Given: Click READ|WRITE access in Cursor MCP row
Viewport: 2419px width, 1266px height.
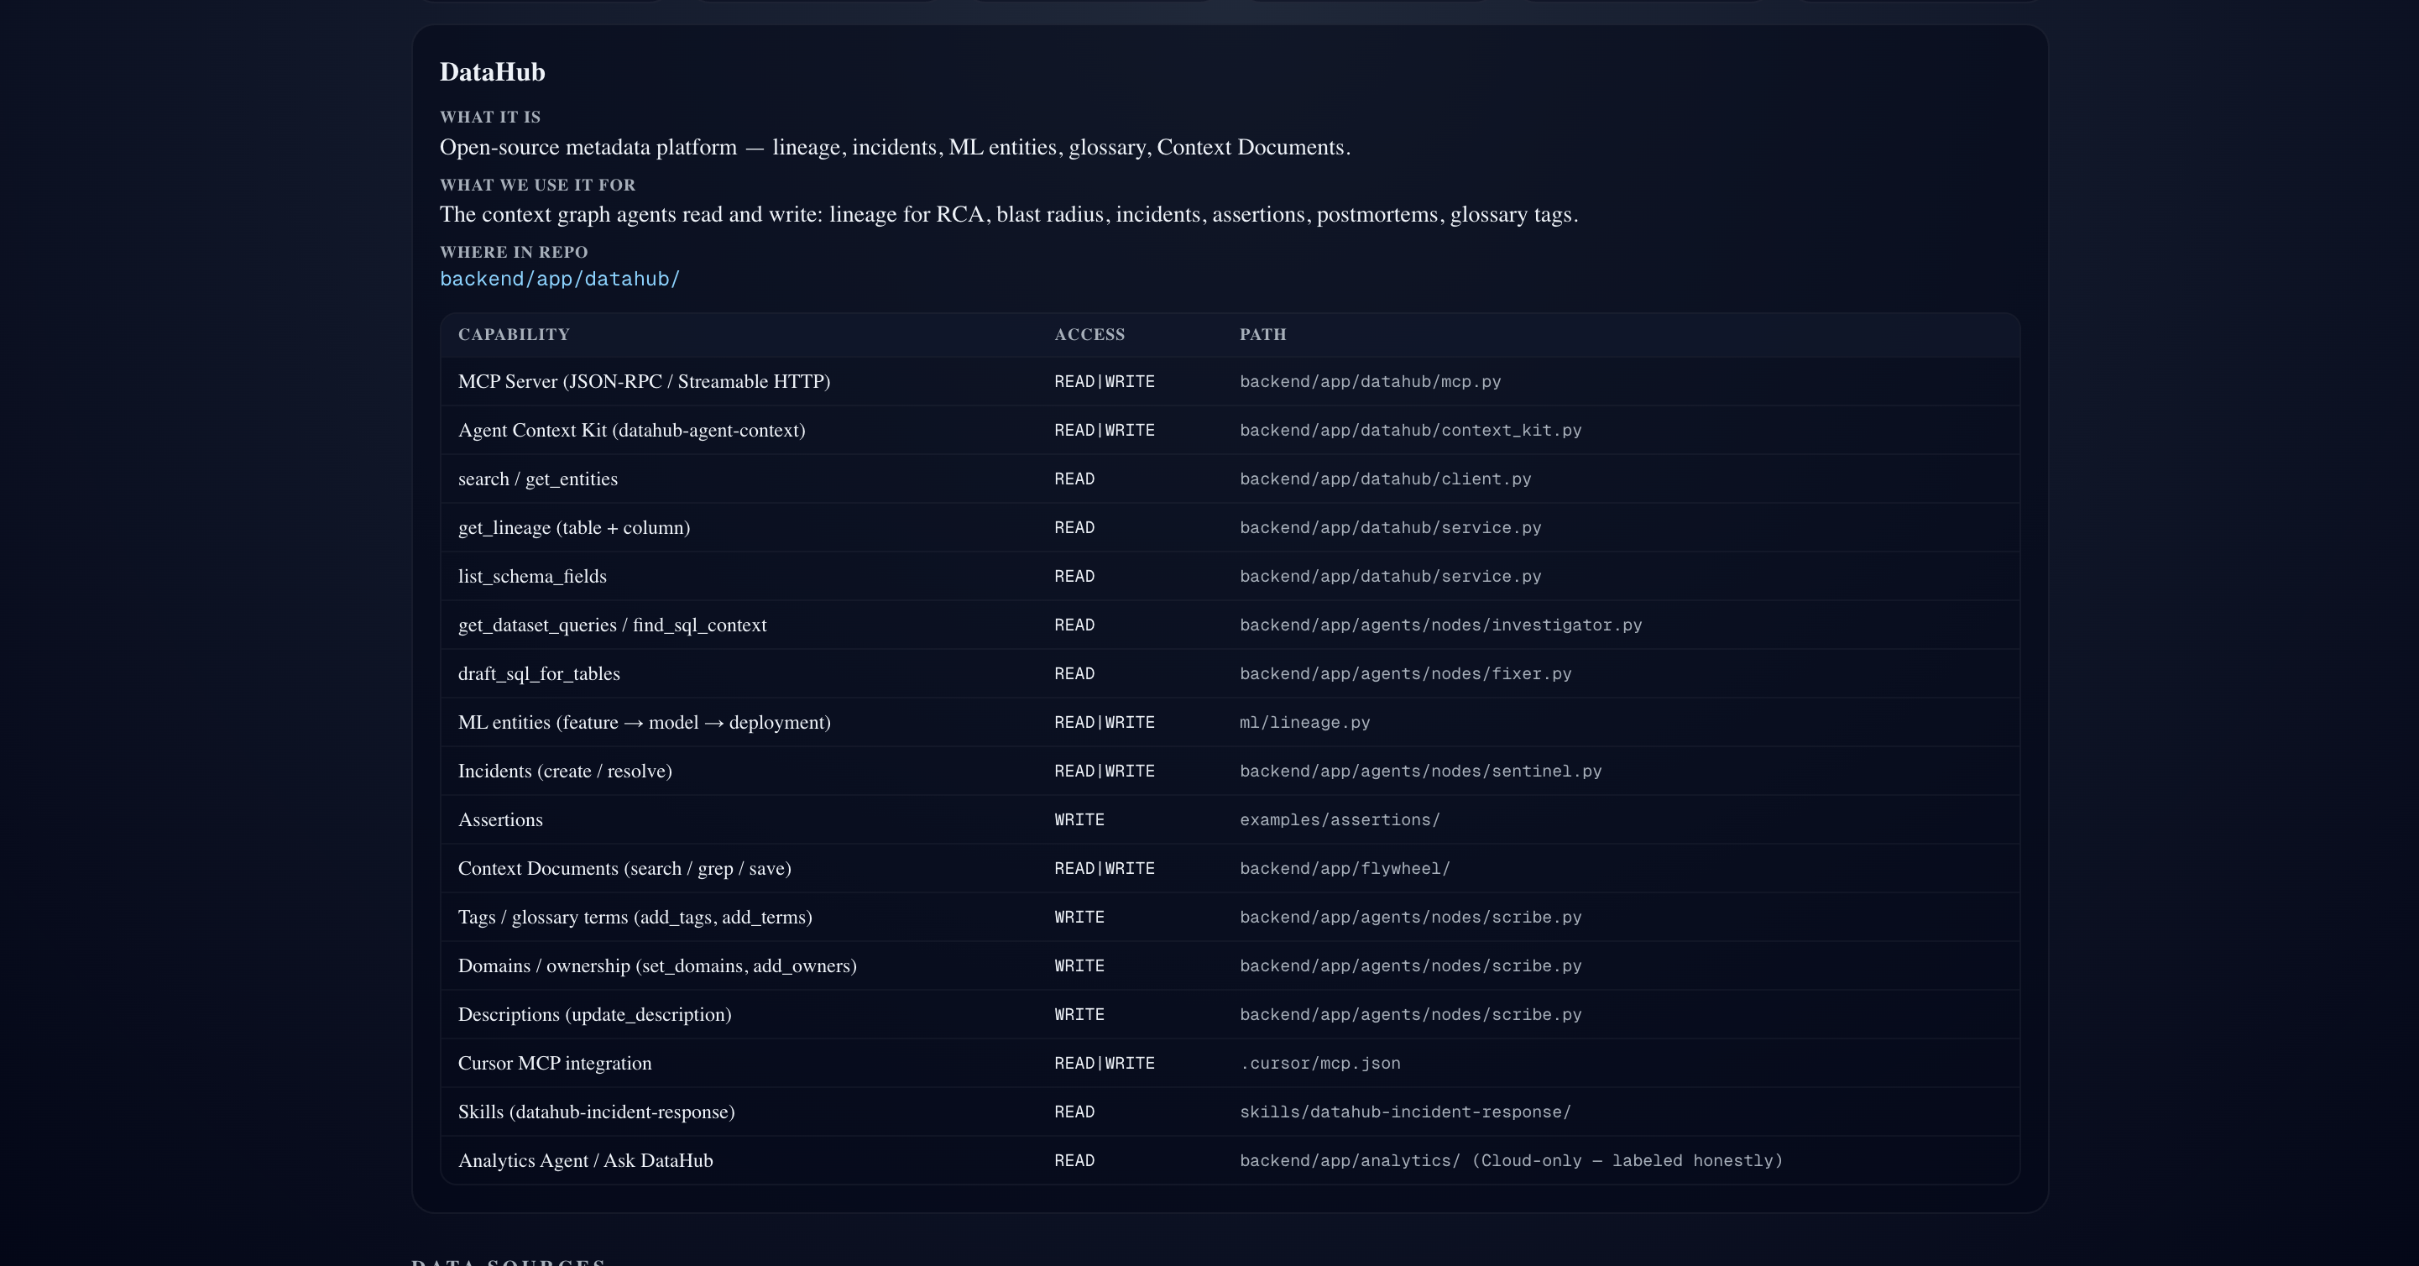Looking at the screenshot, I should click(x=1105, y=1064).
